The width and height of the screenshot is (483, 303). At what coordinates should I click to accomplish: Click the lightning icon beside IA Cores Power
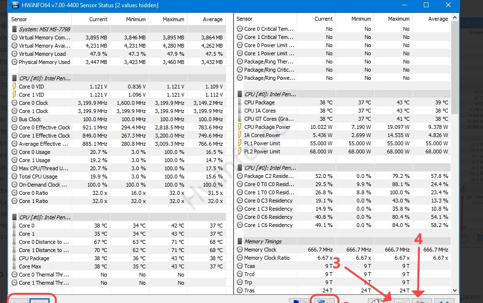pyautogui.click(x=240, y=135)
